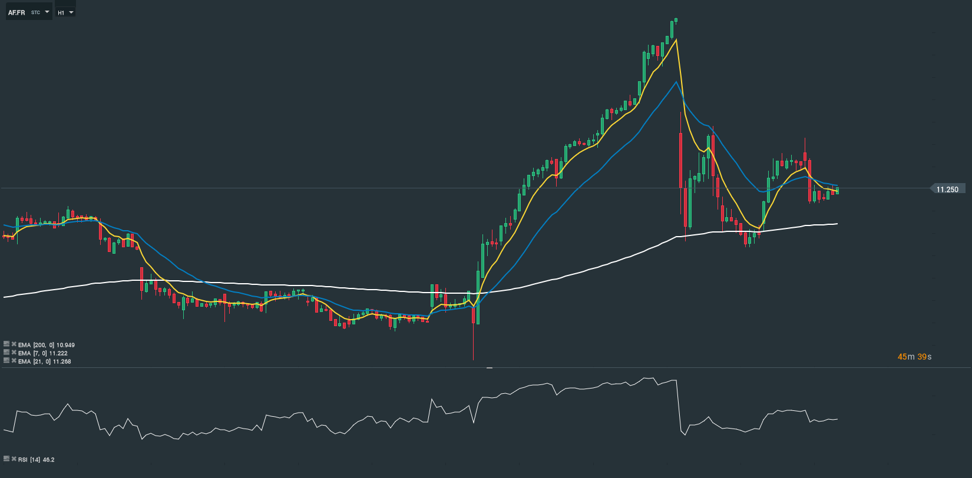Remove the EMA 7 indicator
Viewport: 972px width, 478px height.
tap(14, 352)
